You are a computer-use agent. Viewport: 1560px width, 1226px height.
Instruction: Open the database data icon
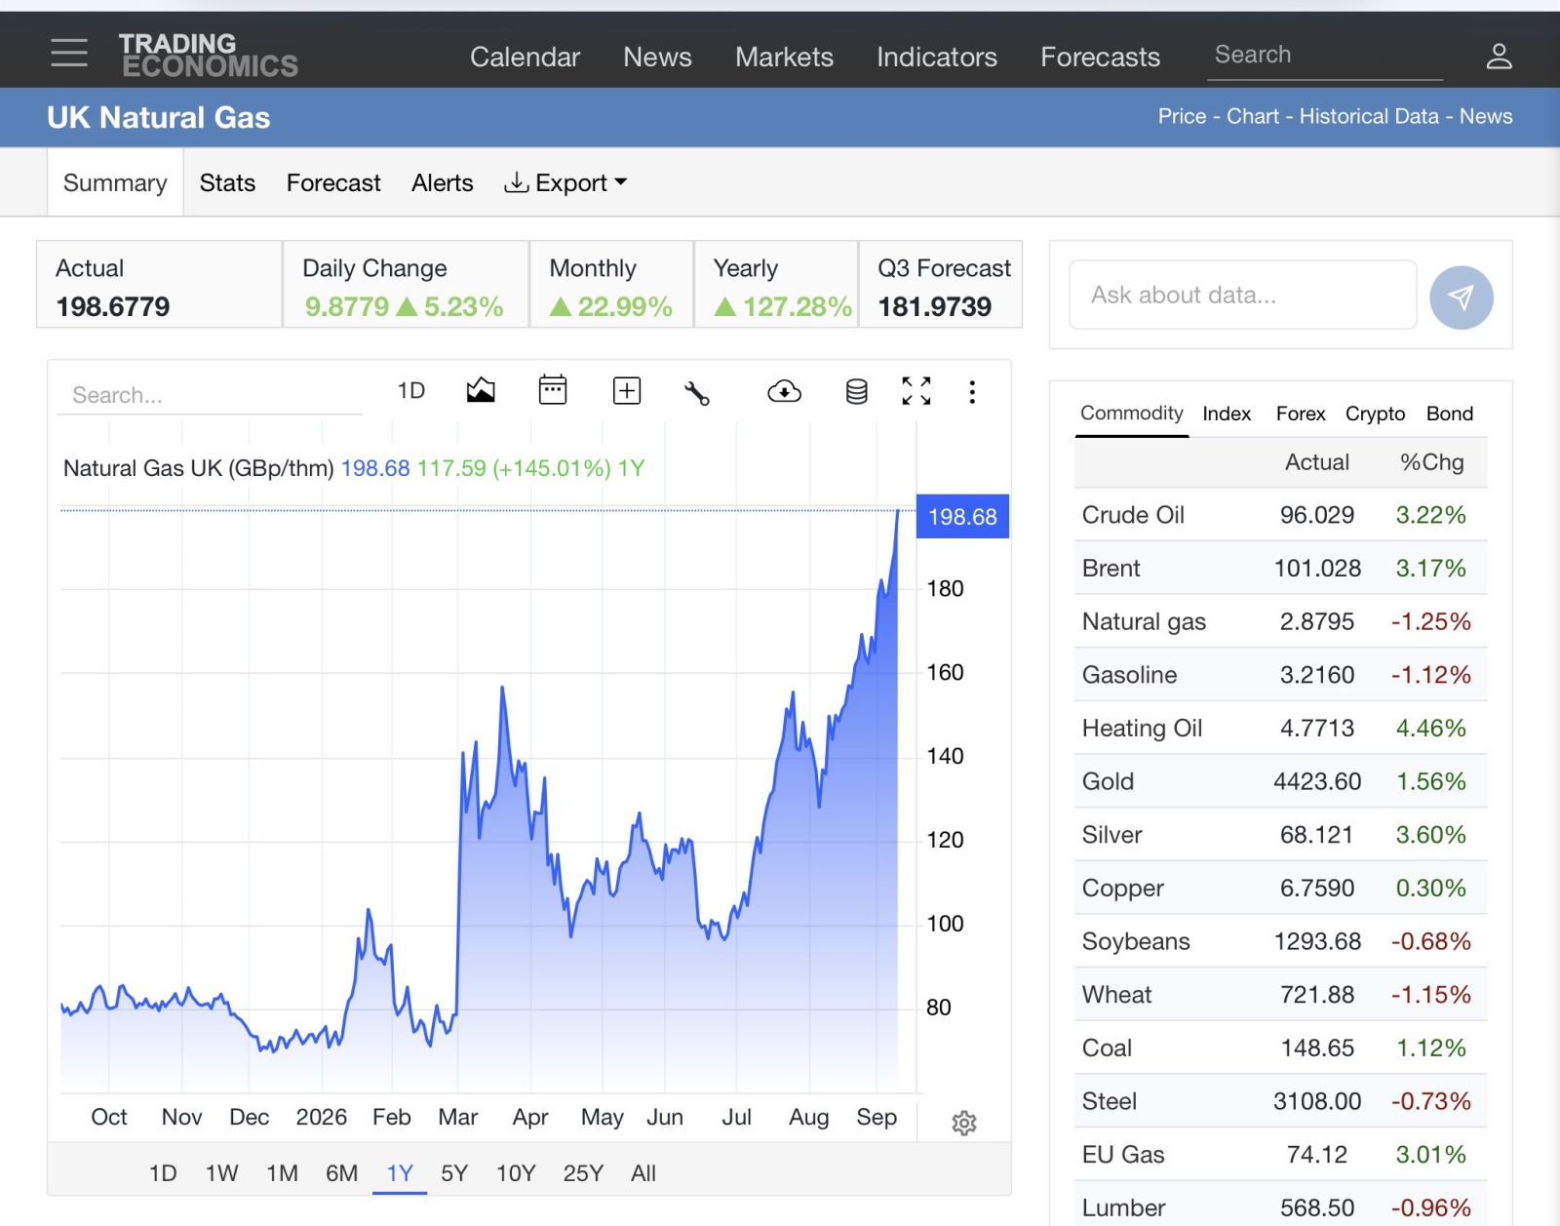(856, 392)
